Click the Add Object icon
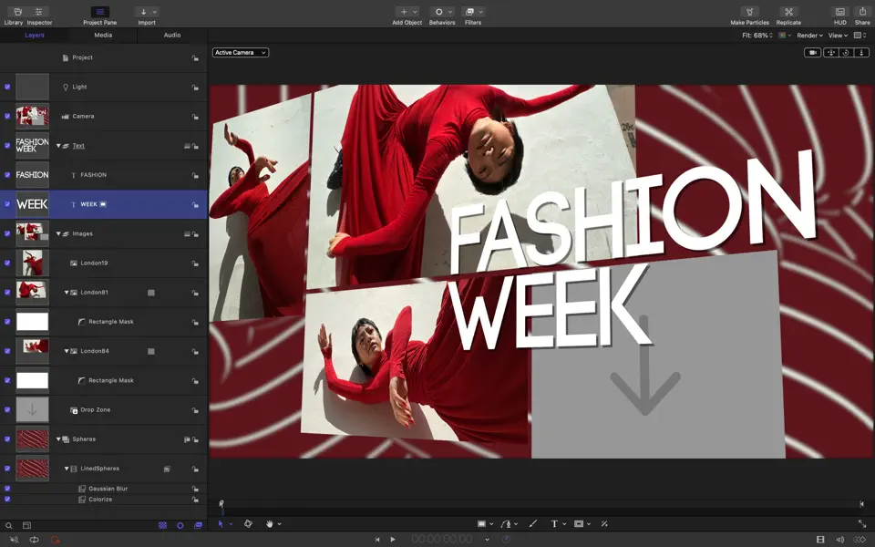The width and height of the screenshot is (875, 547). click(405, 13)
